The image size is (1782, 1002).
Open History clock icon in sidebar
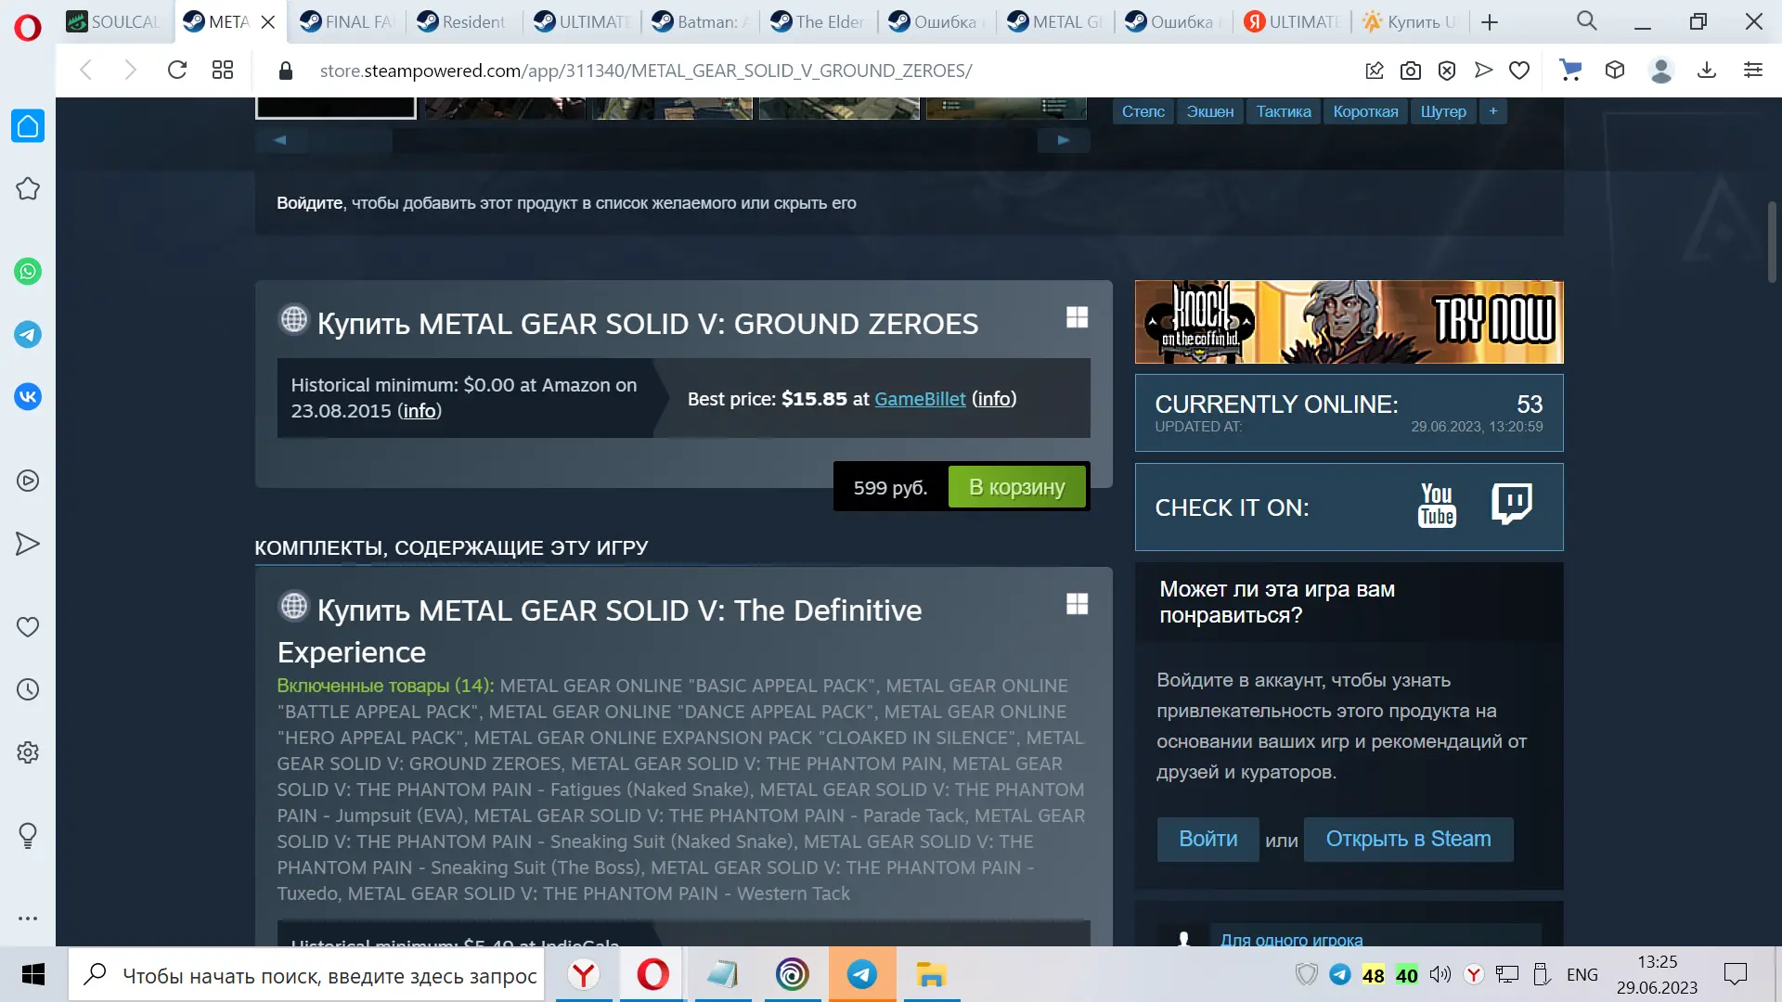(x=28, y=689)
